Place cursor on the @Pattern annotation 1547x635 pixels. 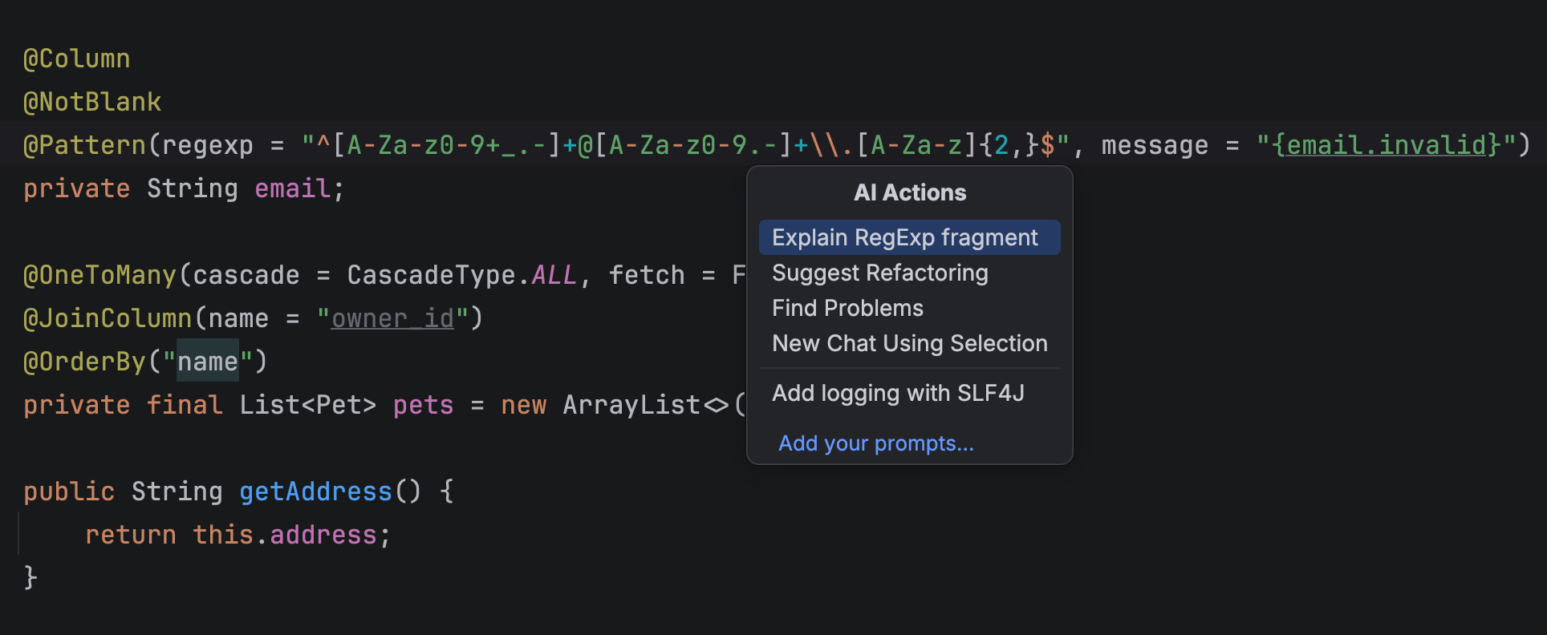coord(84,145)
